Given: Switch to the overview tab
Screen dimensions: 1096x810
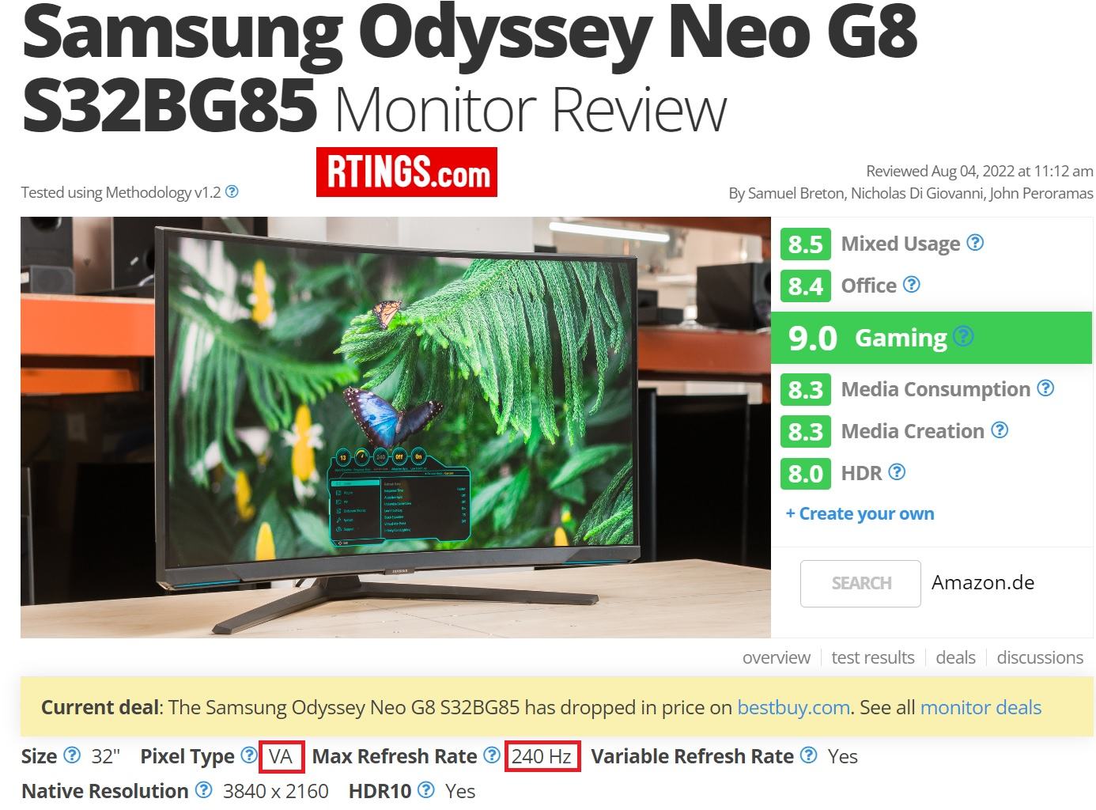Looking at the screenshot, I should [776, 657].
